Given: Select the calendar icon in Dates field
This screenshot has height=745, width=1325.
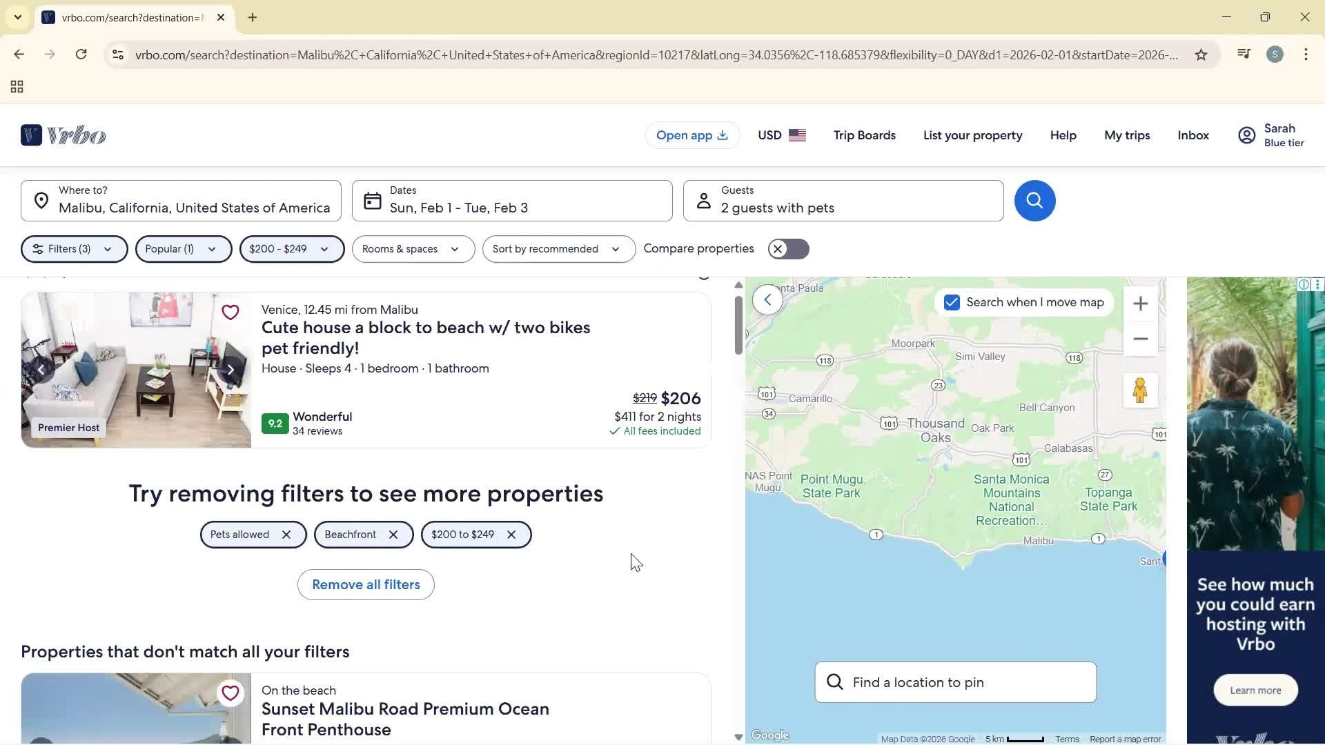Looking at the screenshot, I should point(372,201).
